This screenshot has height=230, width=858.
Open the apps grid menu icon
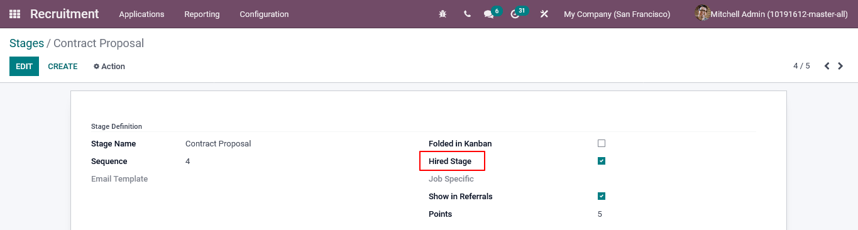[x=15, y=14]
